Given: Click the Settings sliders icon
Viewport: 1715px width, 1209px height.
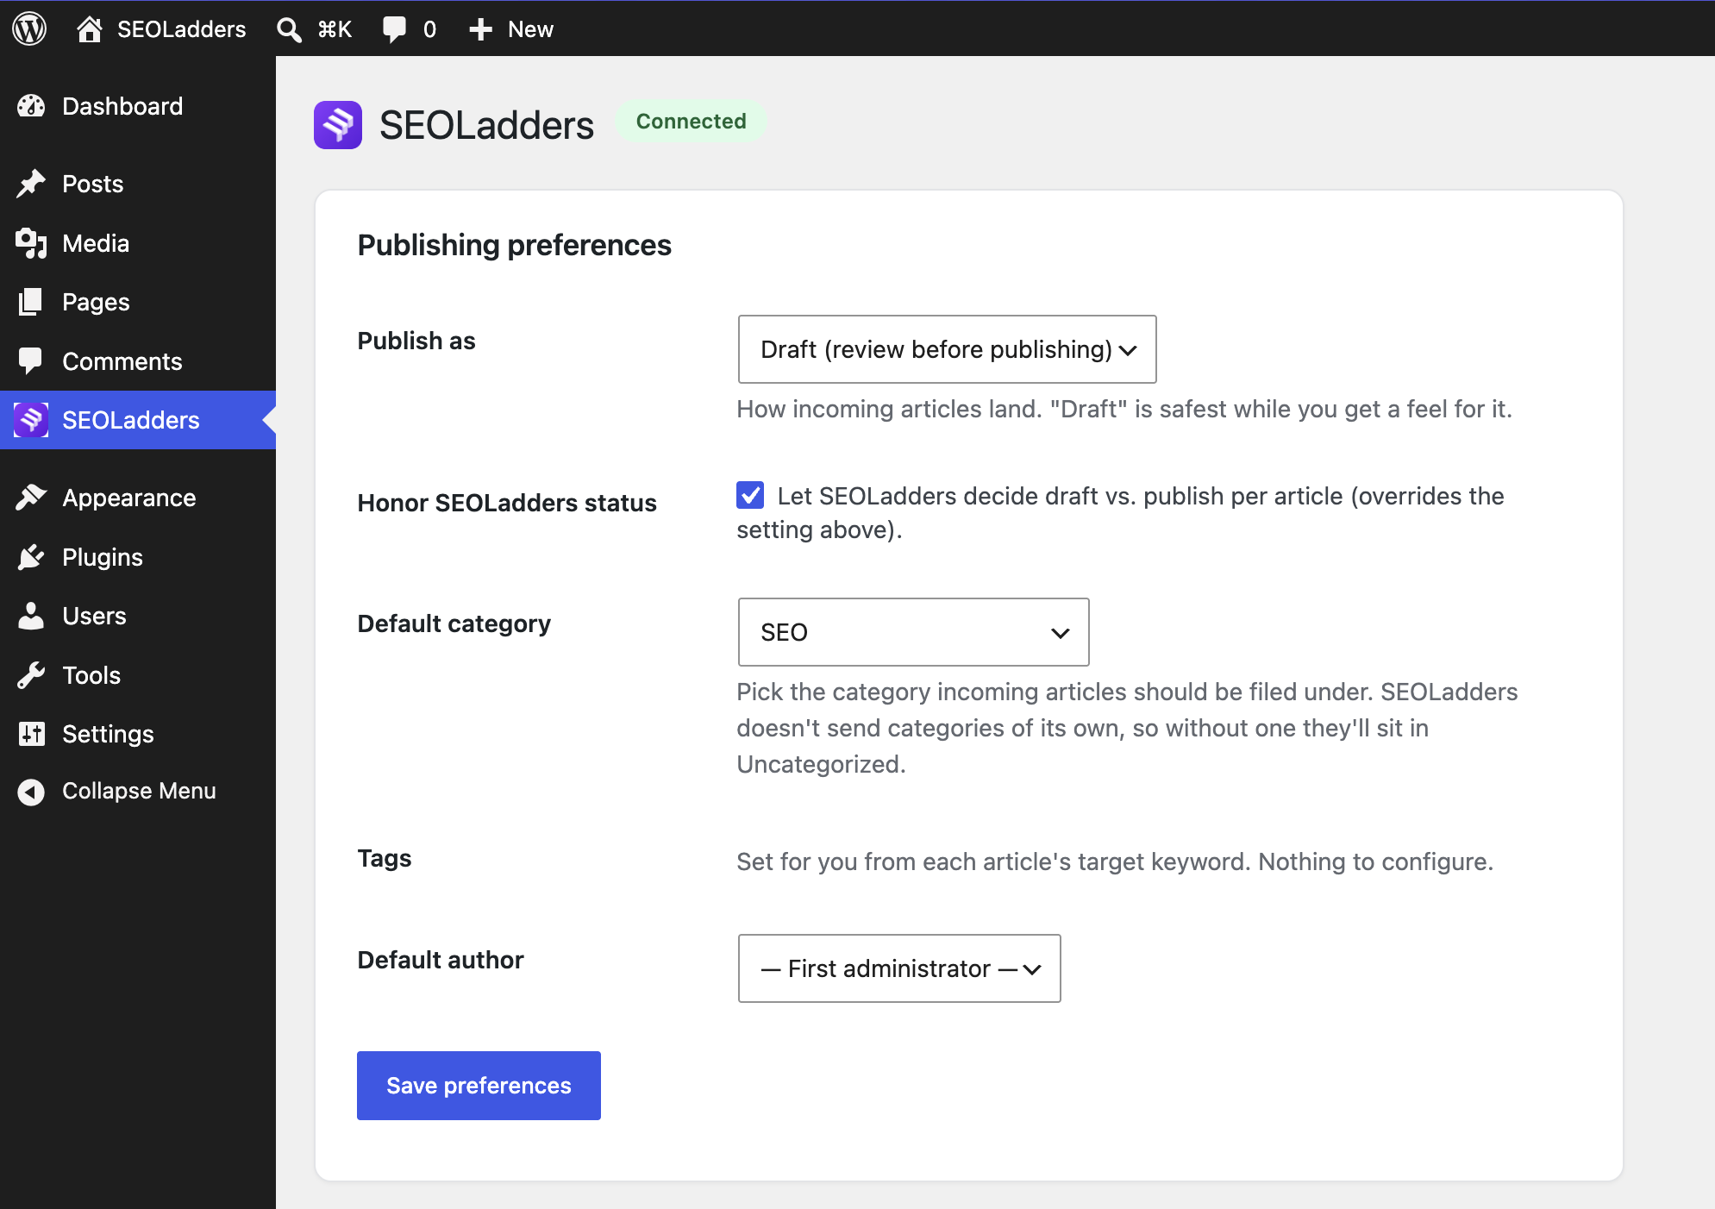Looking at the screenshot, I should [31, 734].
